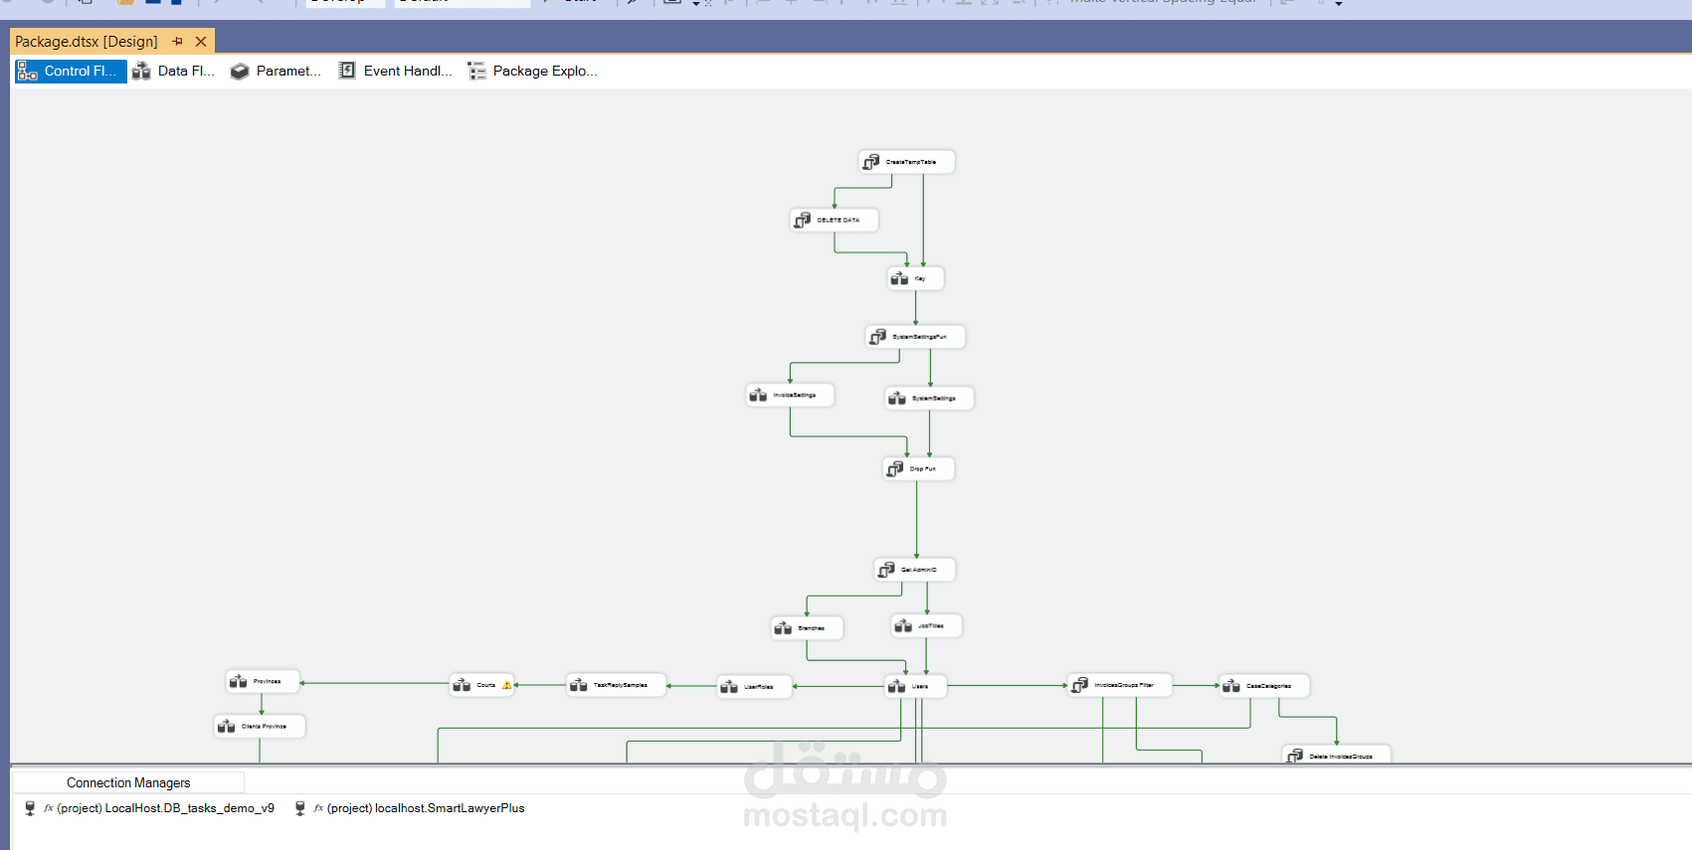Select the UserRoles data flow task
The width and height of the screenshot is (1692, 850).
tap(754, 687)
